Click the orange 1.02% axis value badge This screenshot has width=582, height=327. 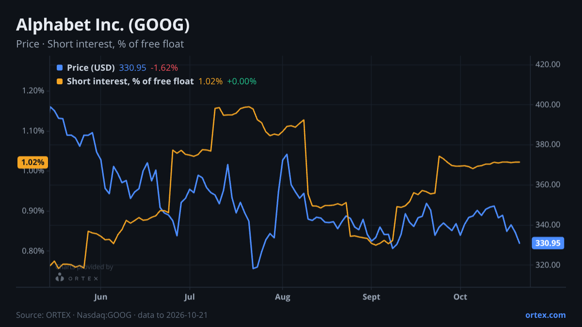click(32, 162)
